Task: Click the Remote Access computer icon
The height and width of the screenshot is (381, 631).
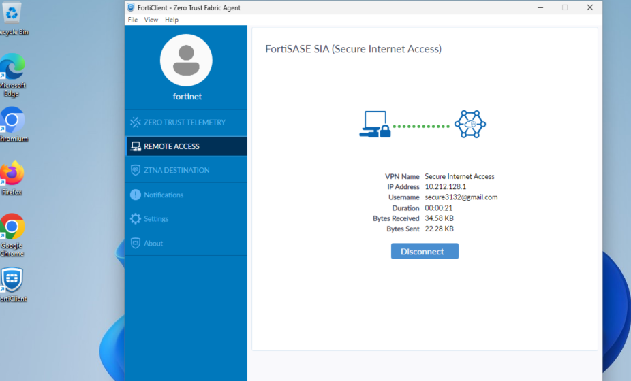Action: 136,146
